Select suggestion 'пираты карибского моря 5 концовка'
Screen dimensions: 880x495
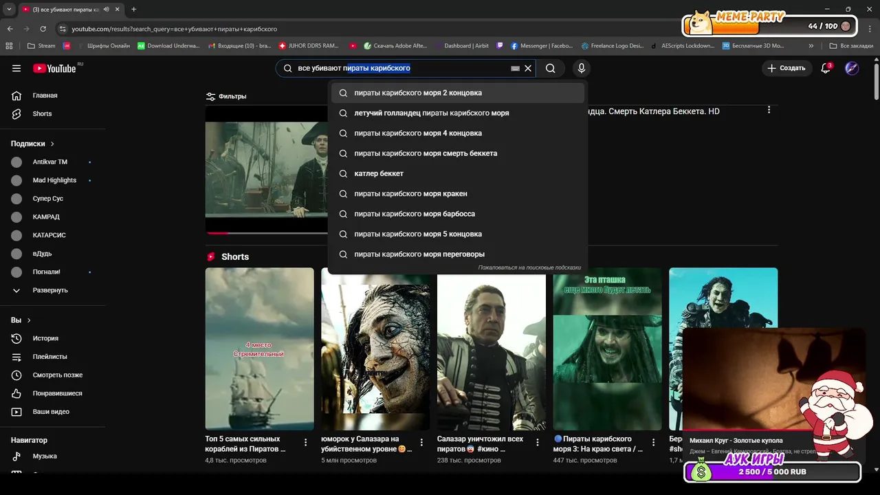point(458,234)
